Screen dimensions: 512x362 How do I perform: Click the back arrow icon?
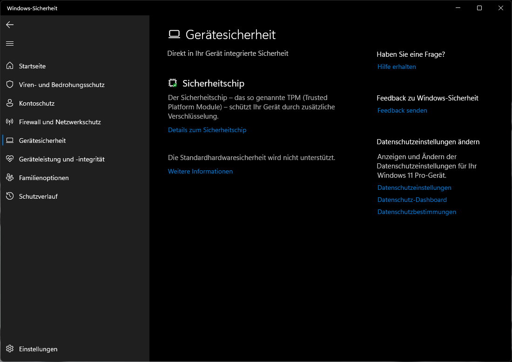pos(10,25)
